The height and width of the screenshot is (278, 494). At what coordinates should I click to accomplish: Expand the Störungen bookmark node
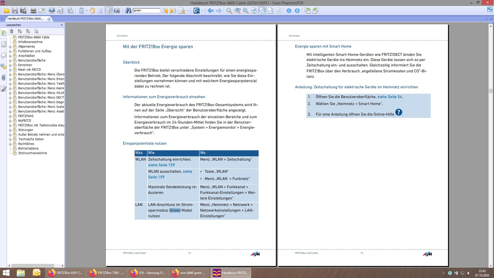click(x=10, y=130)
